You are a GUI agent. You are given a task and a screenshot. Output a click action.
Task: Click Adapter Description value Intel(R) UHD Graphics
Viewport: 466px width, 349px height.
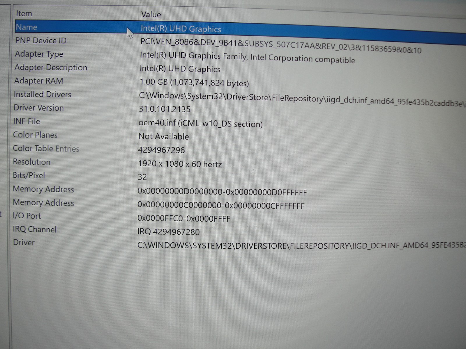point(180,69)
